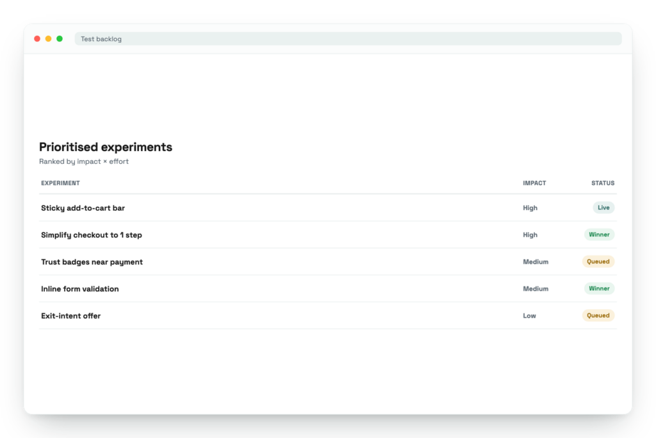Viewport: 656px width, 438px height.
Task: Click High impact for Simplify checkout row
Action: pyautogui.click(x=530, y=235)
